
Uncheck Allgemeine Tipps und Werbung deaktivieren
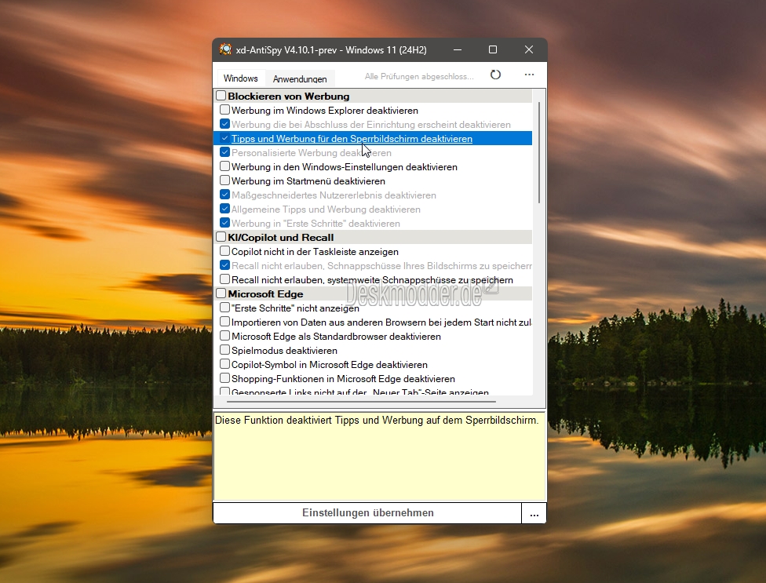click(x=224, y=209)
